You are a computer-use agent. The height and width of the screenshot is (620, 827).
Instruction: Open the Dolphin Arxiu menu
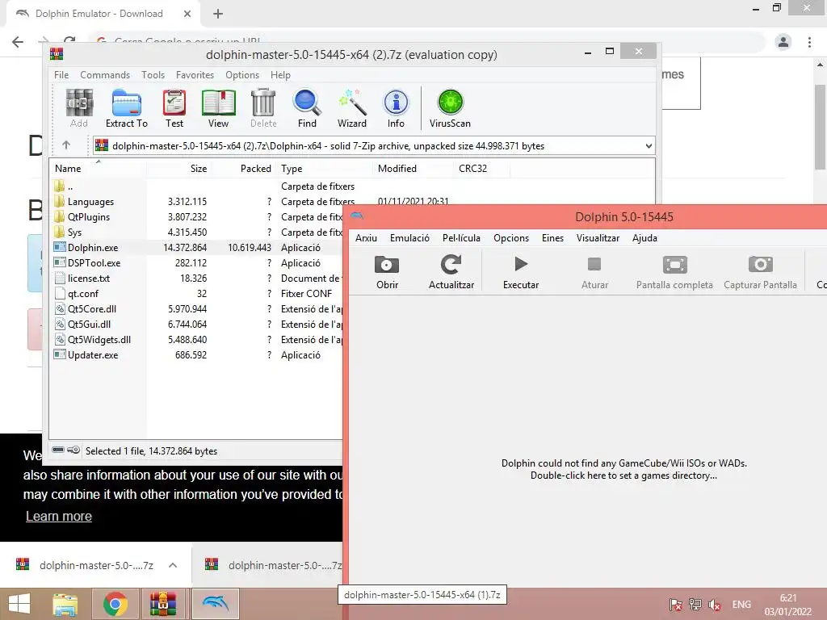[366, 238]
